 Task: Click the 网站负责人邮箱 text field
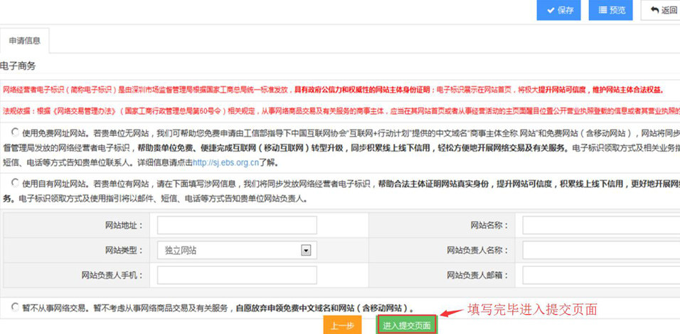(x=601, y=275)
